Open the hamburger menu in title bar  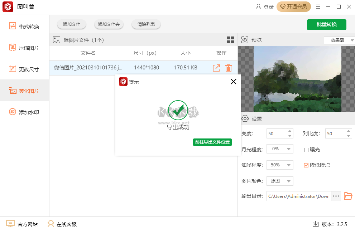pos(317,6)
